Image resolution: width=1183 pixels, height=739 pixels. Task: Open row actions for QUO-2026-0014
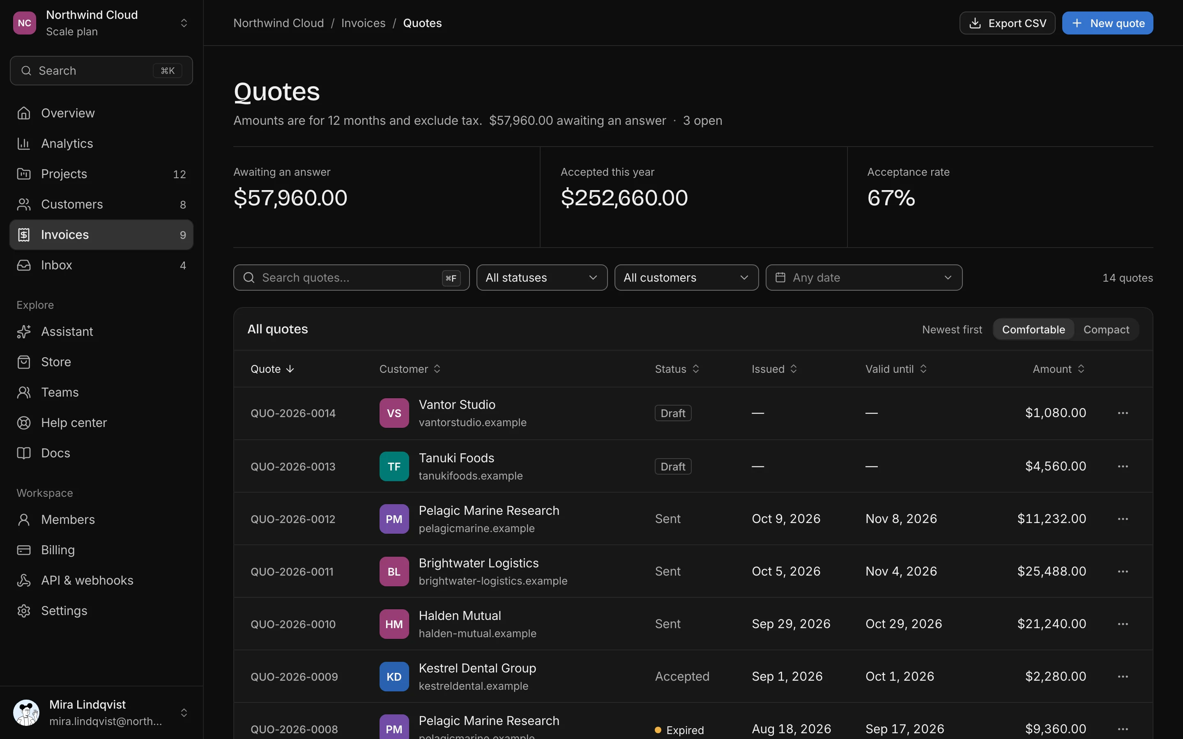1123,413
